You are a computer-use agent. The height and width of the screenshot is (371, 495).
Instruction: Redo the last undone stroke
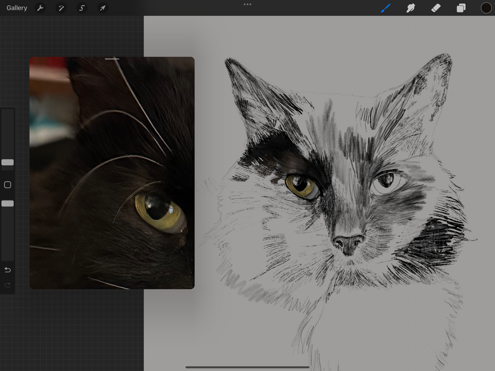8,285
